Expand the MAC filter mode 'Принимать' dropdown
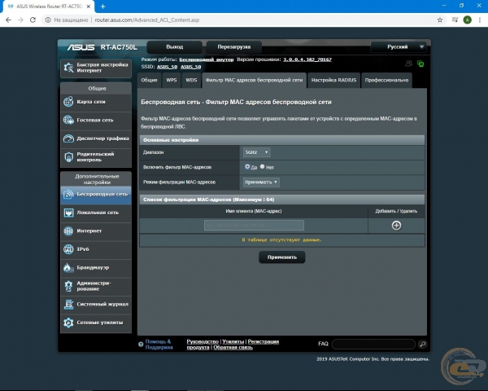488x391 pixels. coord(261,182)
